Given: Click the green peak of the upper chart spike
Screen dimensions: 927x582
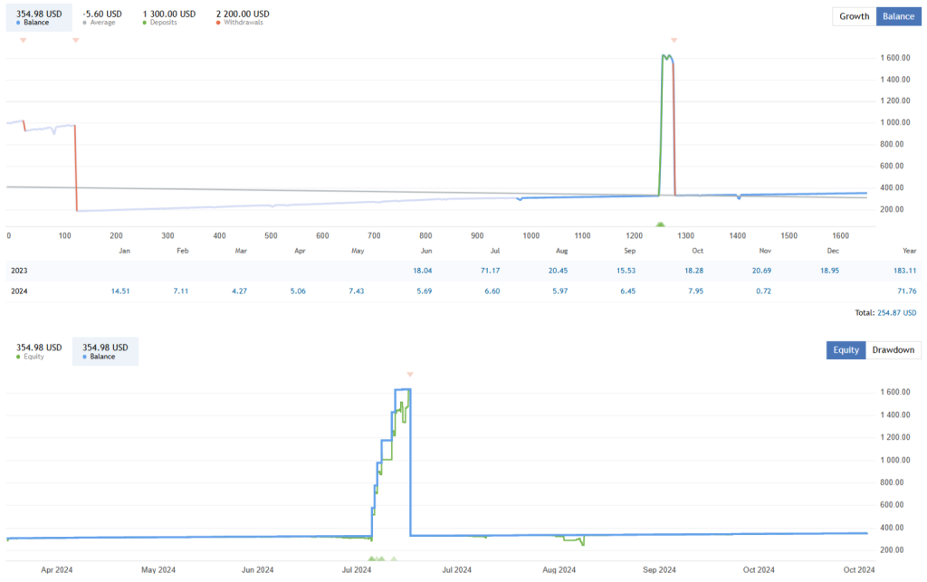Looking at the screenshot, I should pos(665,56).
